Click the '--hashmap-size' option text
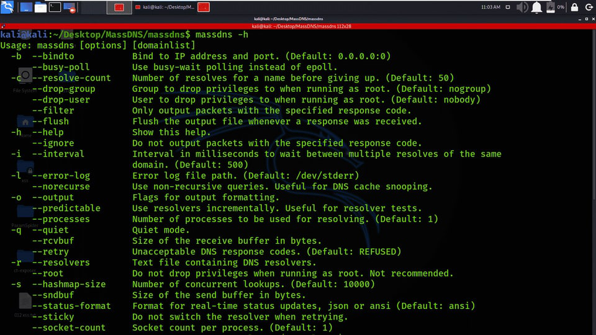 pos(69,284)
